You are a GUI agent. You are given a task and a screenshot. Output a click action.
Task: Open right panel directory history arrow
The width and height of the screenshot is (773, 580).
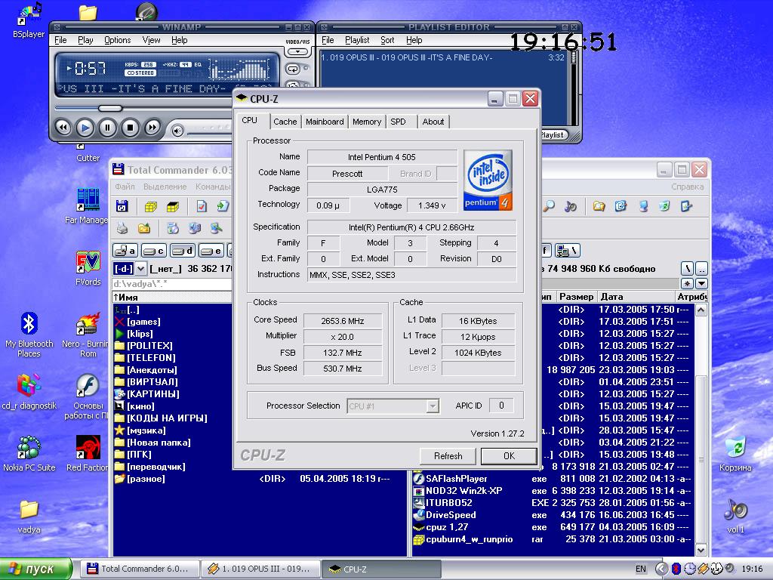pyautogui.click(x=701, y=284)
